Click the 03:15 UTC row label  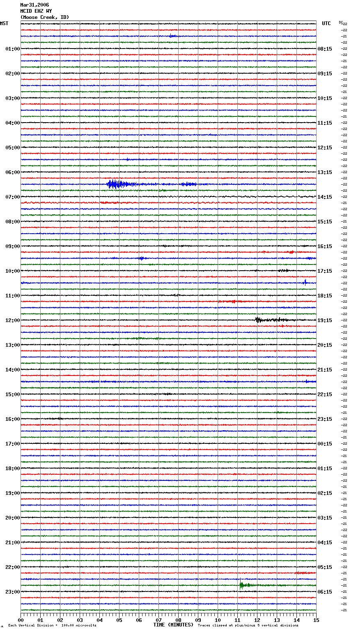[325, 518]
